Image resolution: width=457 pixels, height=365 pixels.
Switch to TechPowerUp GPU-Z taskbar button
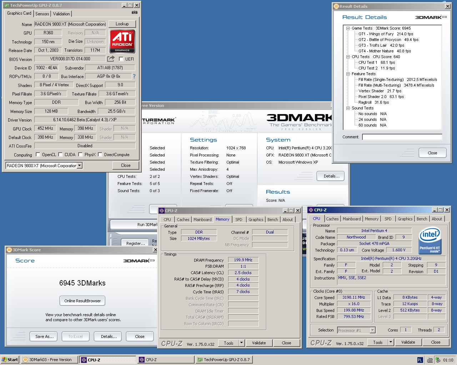click(x=224, y=360)
